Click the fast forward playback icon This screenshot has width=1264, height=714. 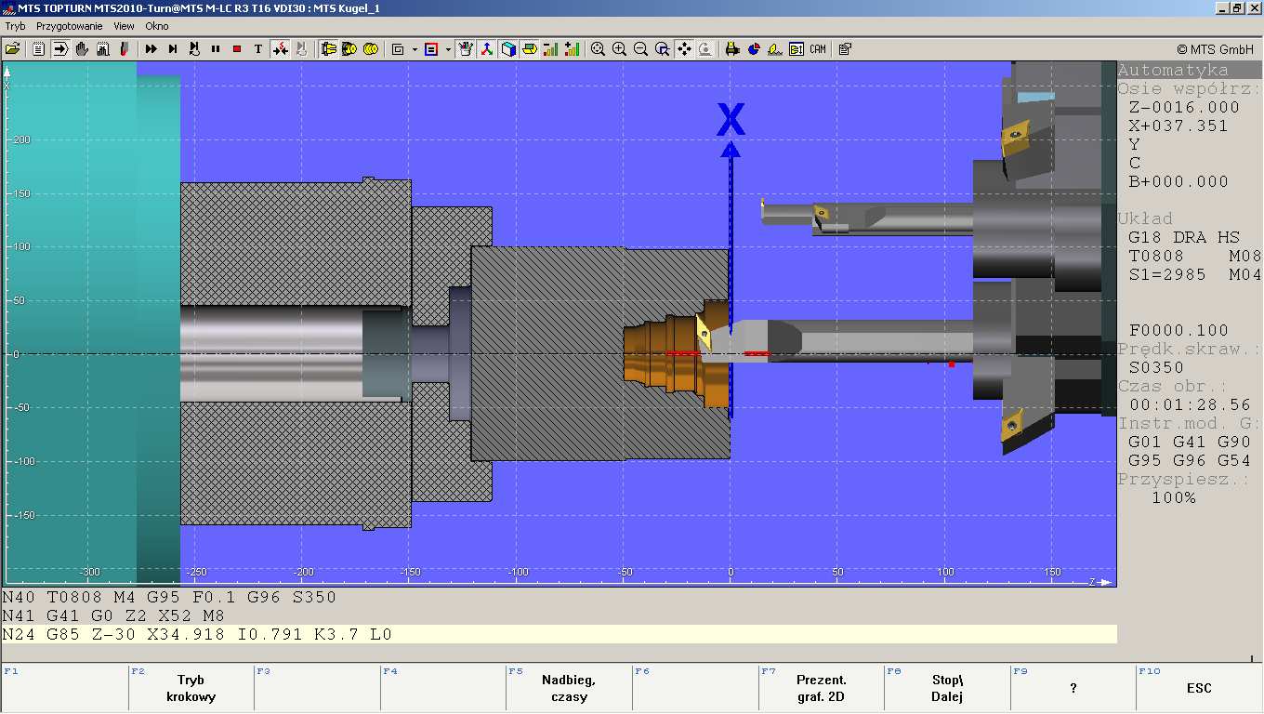(x=151, y=48)
